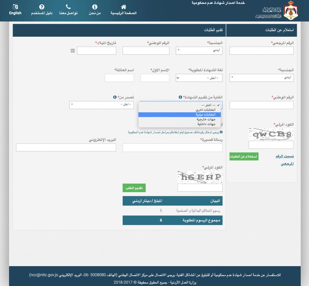Click the Ministry of Justice logo
The height and width of the screenshot is (286, 309).
click(x=291, y=11)
